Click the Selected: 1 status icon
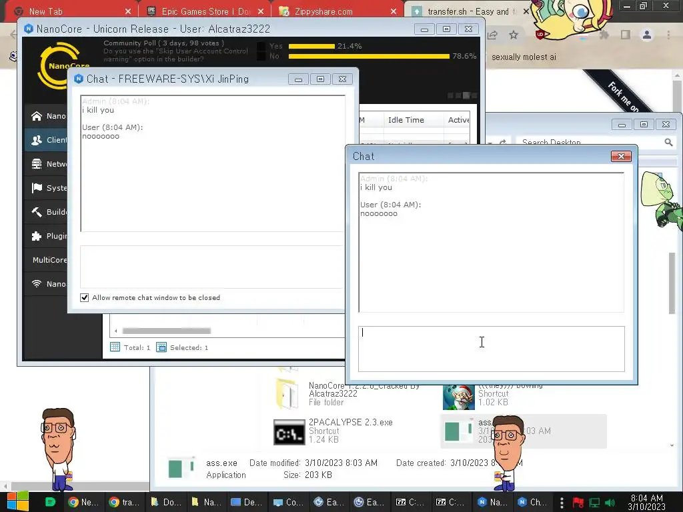Viewport: 683px width, 512px height. click(x=161, y=347)
